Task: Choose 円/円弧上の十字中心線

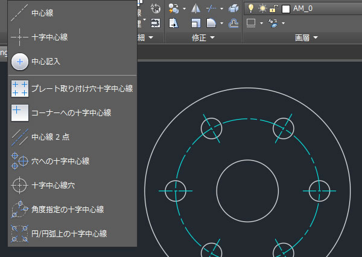Action: tap(72, 234)
